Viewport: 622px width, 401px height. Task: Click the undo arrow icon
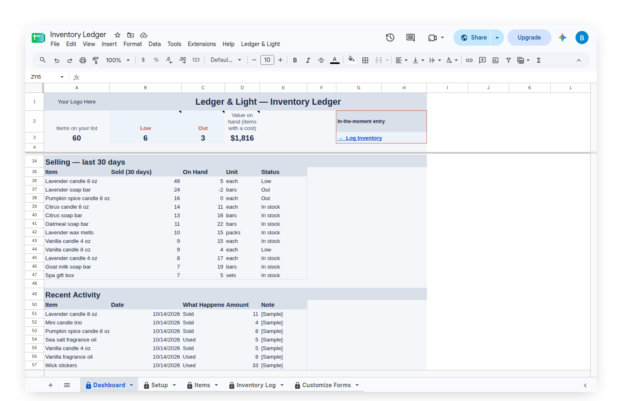[57, 60]
